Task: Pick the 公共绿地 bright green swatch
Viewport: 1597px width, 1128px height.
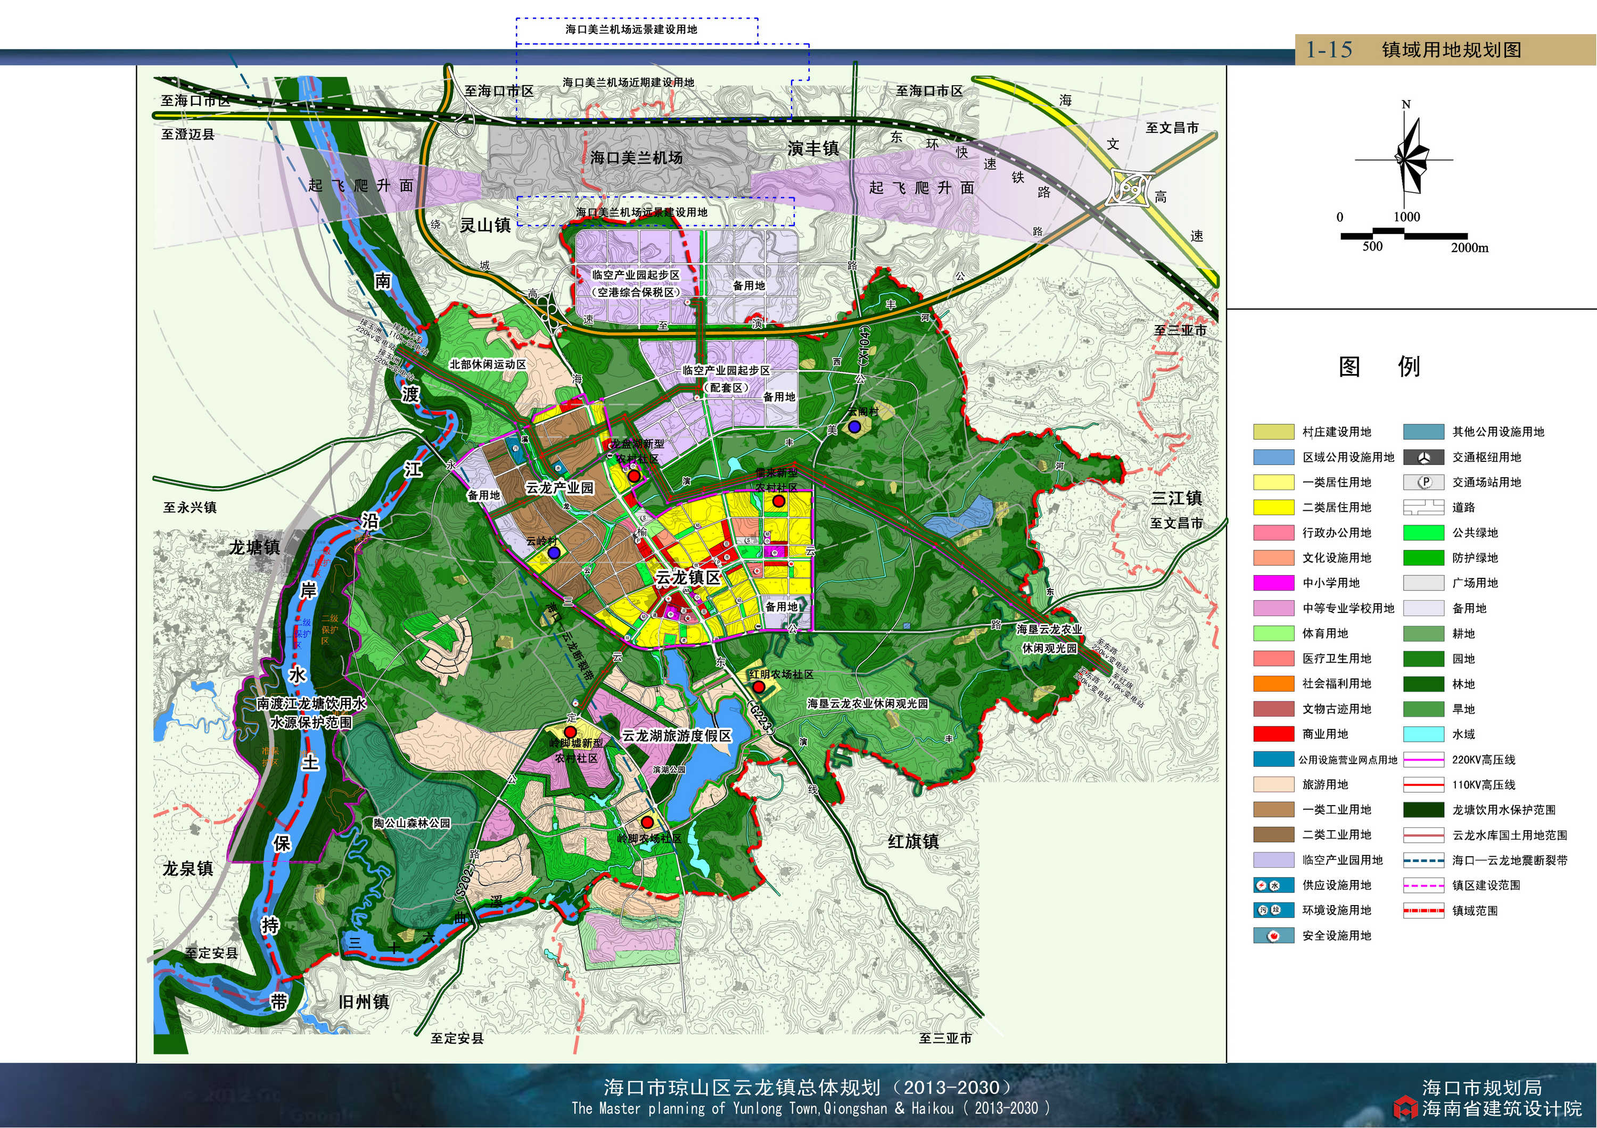Action: [x=1423, y=533]
